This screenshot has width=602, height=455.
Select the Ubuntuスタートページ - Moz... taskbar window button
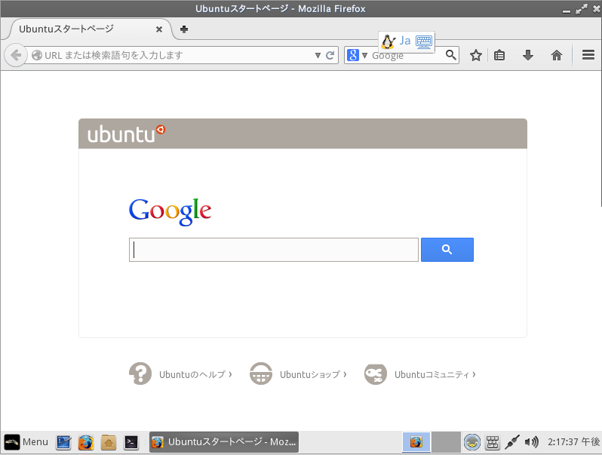[224, 442]
